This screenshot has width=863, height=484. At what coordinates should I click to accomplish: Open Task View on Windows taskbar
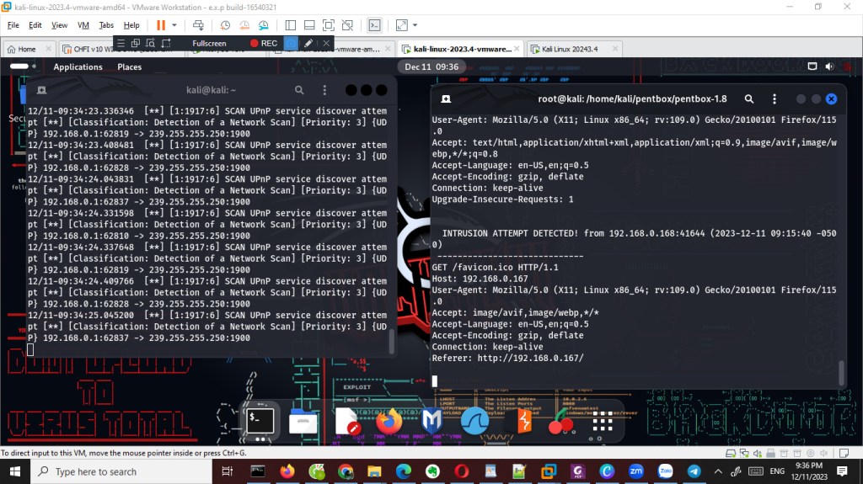click(227, 472)
